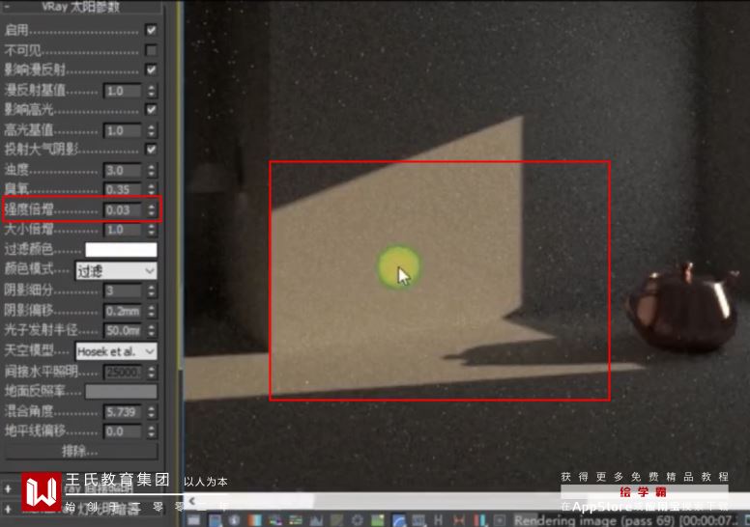This screenshot has width=750, height=527.
Task: Collapse the VRay 太阳参数 rollout header
Action: (x=81, y=8)
